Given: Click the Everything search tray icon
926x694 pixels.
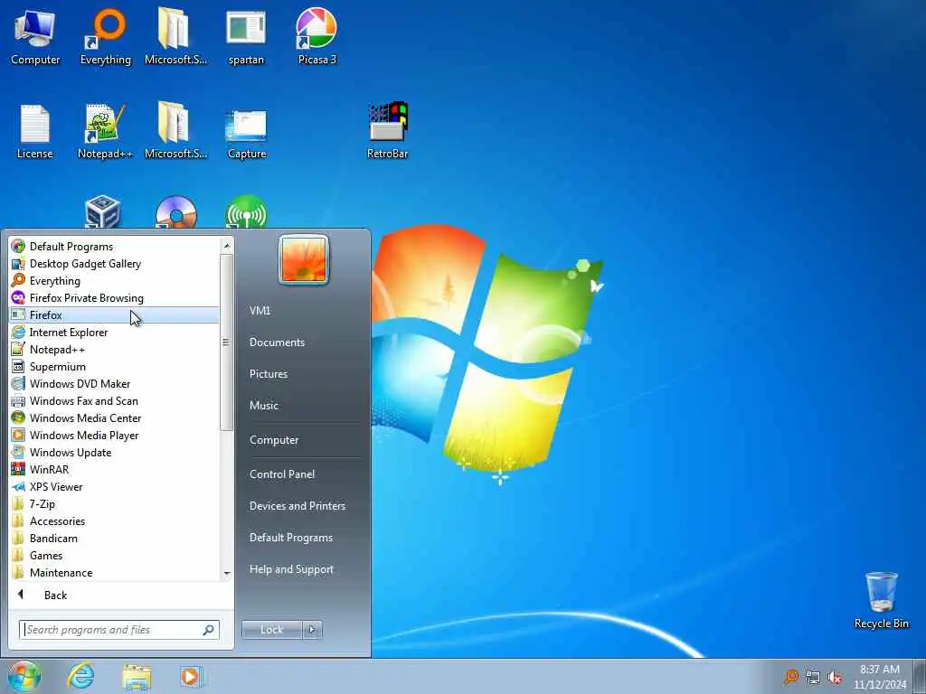Looking at the screenshot, I should click(790, 677).
